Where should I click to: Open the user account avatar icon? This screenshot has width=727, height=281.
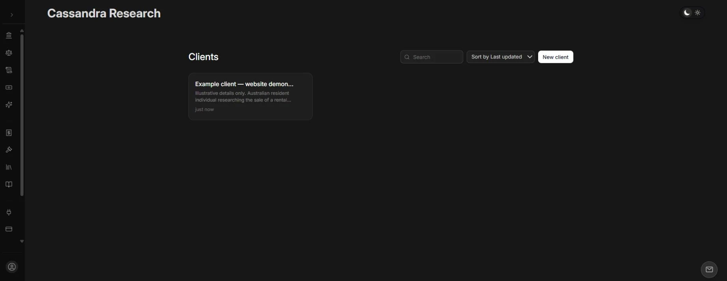tap(12, 267)
